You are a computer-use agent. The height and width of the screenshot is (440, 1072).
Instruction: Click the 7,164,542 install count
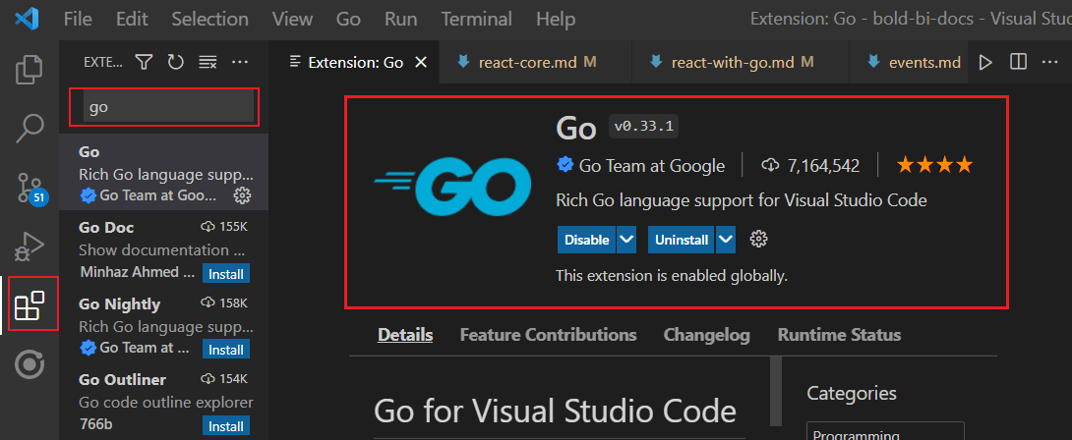[810, 165]
